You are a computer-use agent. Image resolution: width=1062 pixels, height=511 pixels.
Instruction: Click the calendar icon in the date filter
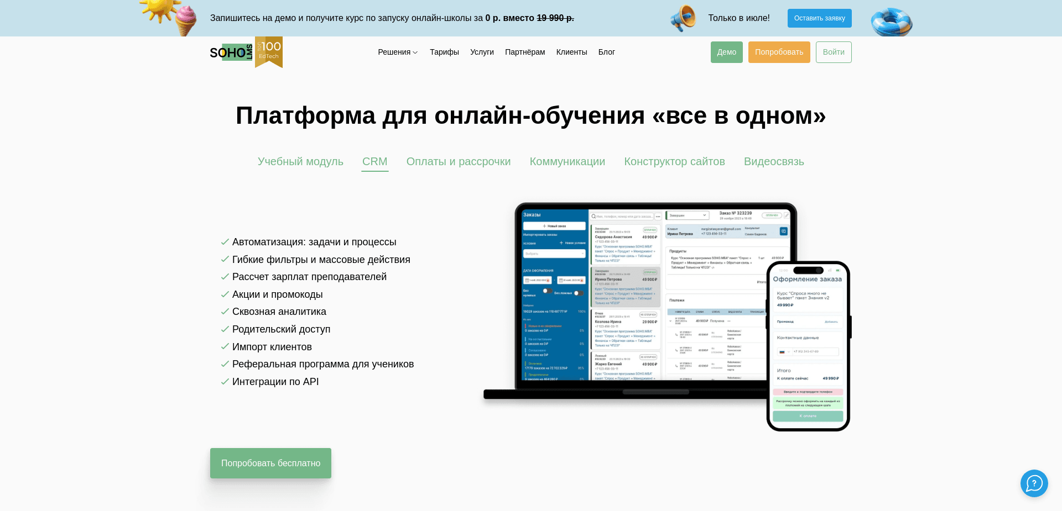pyautogui.click(x=527, y=280)
